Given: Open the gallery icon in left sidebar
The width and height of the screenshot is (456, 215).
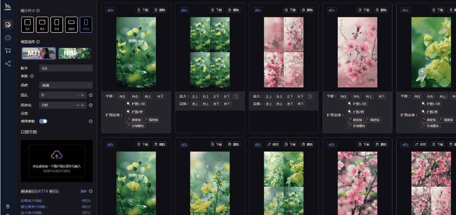Looking at the screenshot, I should click(8, 38).
